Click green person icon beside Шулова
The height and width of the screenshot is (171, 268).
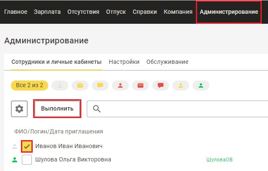(15, 160)
